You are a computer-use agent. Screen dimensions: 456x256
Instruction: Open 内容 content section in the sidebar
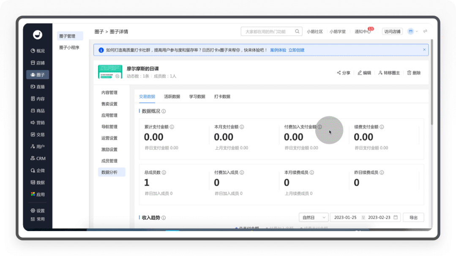[x=38, y=99]
